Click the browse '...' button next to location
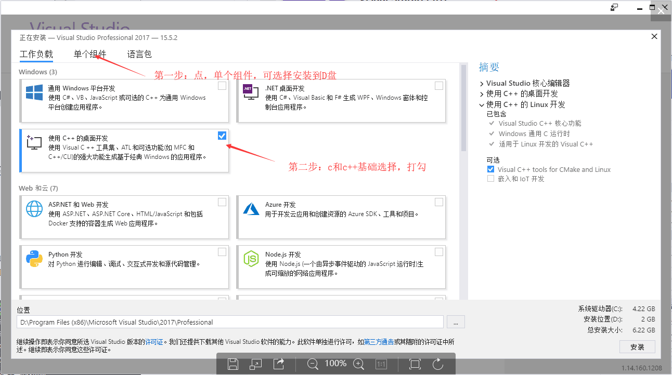This screenshot has height=375, width=672. [456, 322]
